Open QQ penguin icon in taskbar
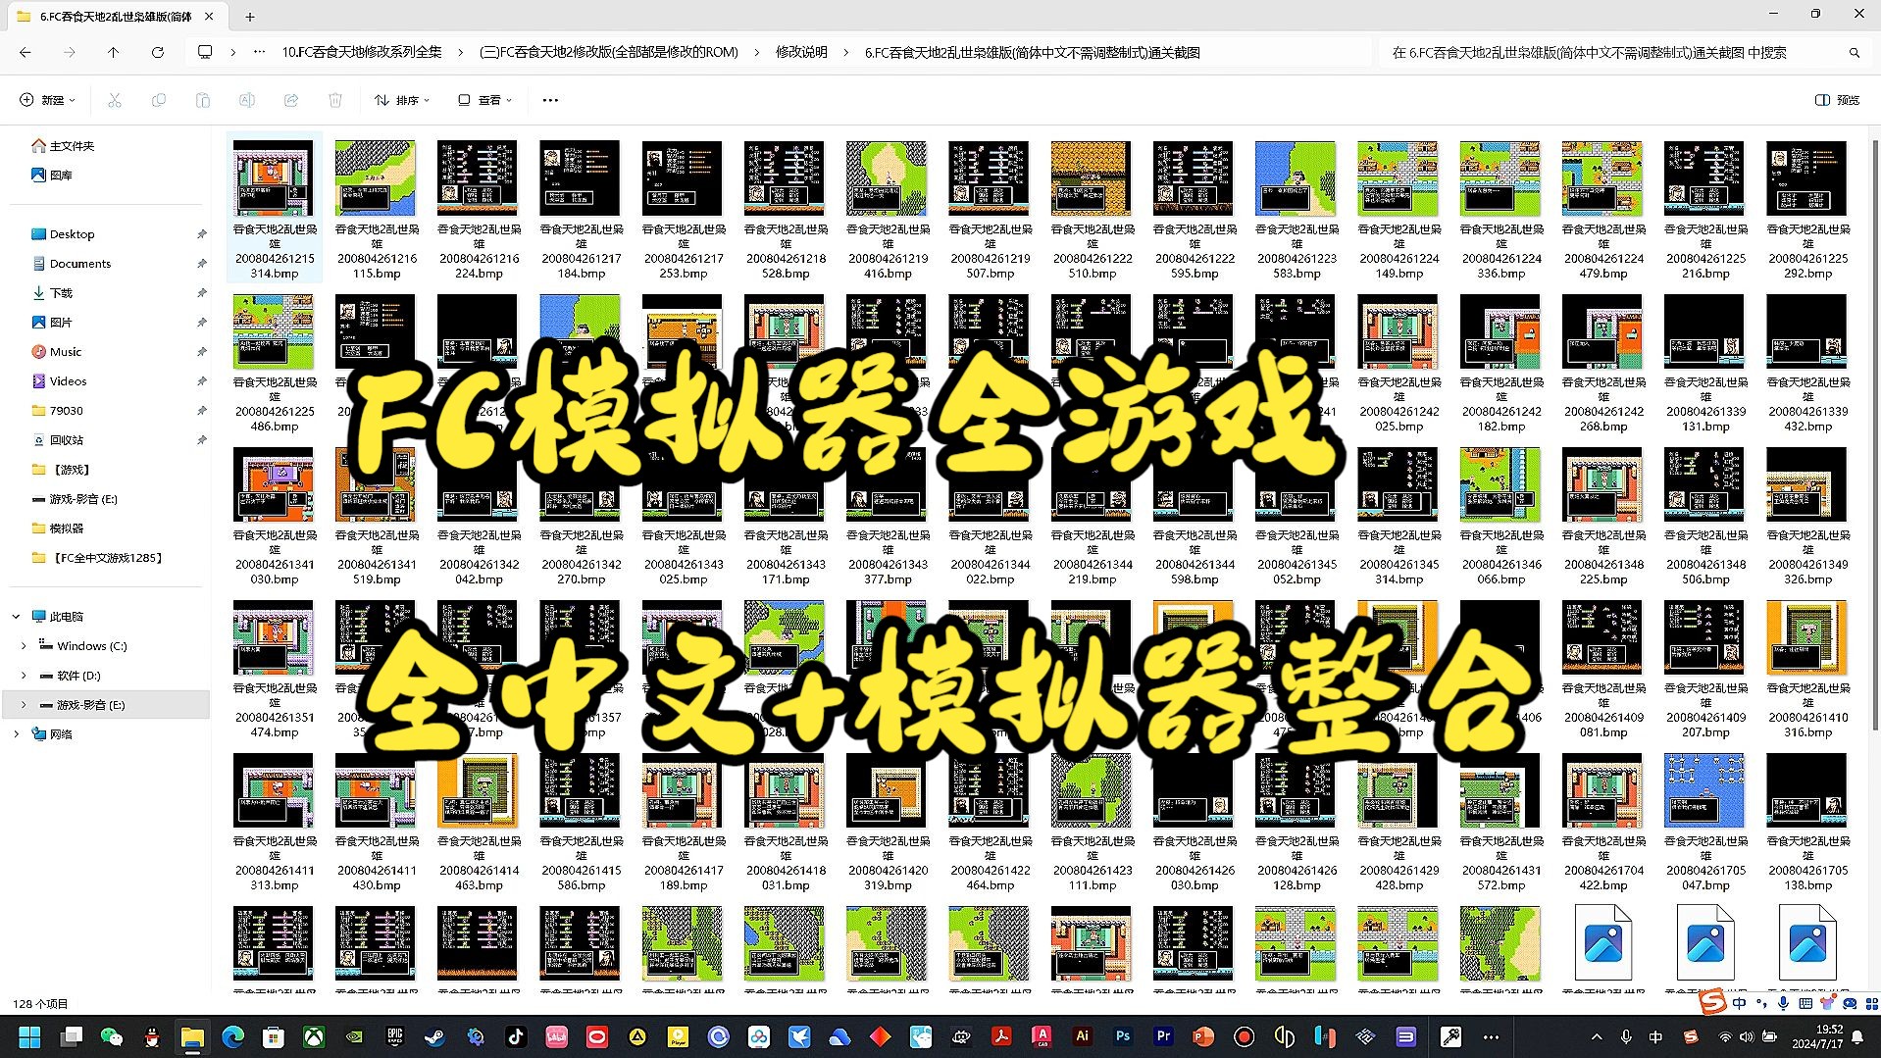 coord(152,1036)
